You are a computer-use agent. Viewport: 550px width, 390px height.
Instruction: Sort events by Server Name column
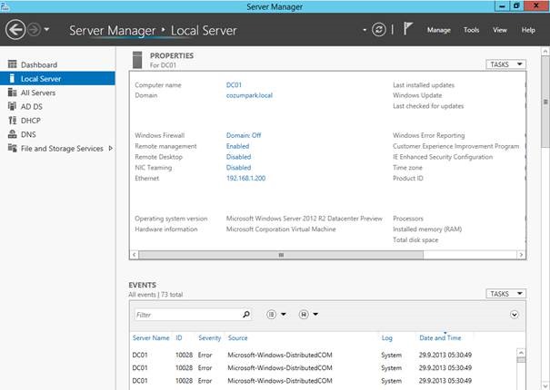point(151,338)
